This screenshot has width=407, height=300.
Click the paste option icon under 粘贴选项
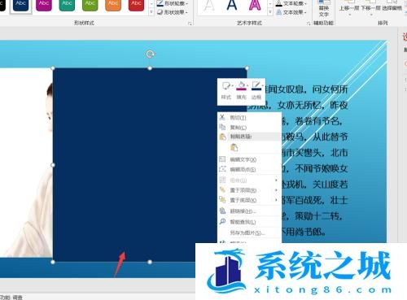234,147
